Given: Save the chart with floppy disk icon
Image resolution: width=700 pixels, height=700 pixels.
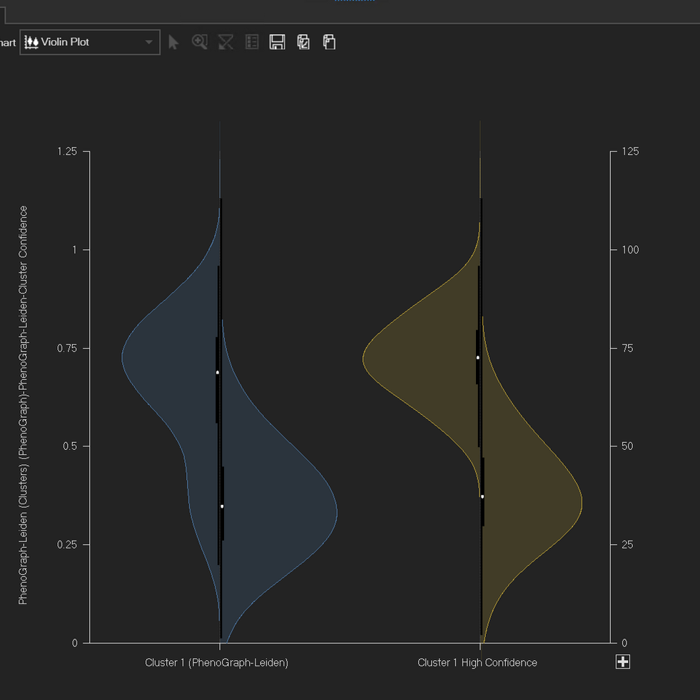Looking at the screenshot, I should [278, 42].
